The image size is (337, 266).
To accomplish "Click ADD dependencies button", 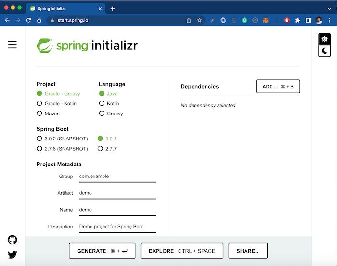I will coord(278,86).
